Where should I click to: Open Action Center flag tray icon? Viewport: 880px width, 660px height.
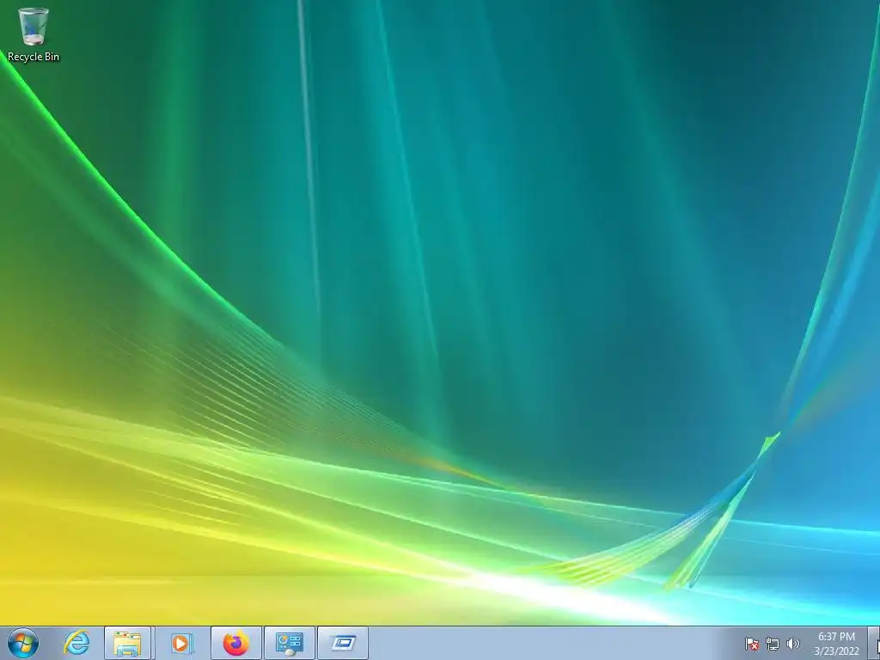tap(751, 644)
